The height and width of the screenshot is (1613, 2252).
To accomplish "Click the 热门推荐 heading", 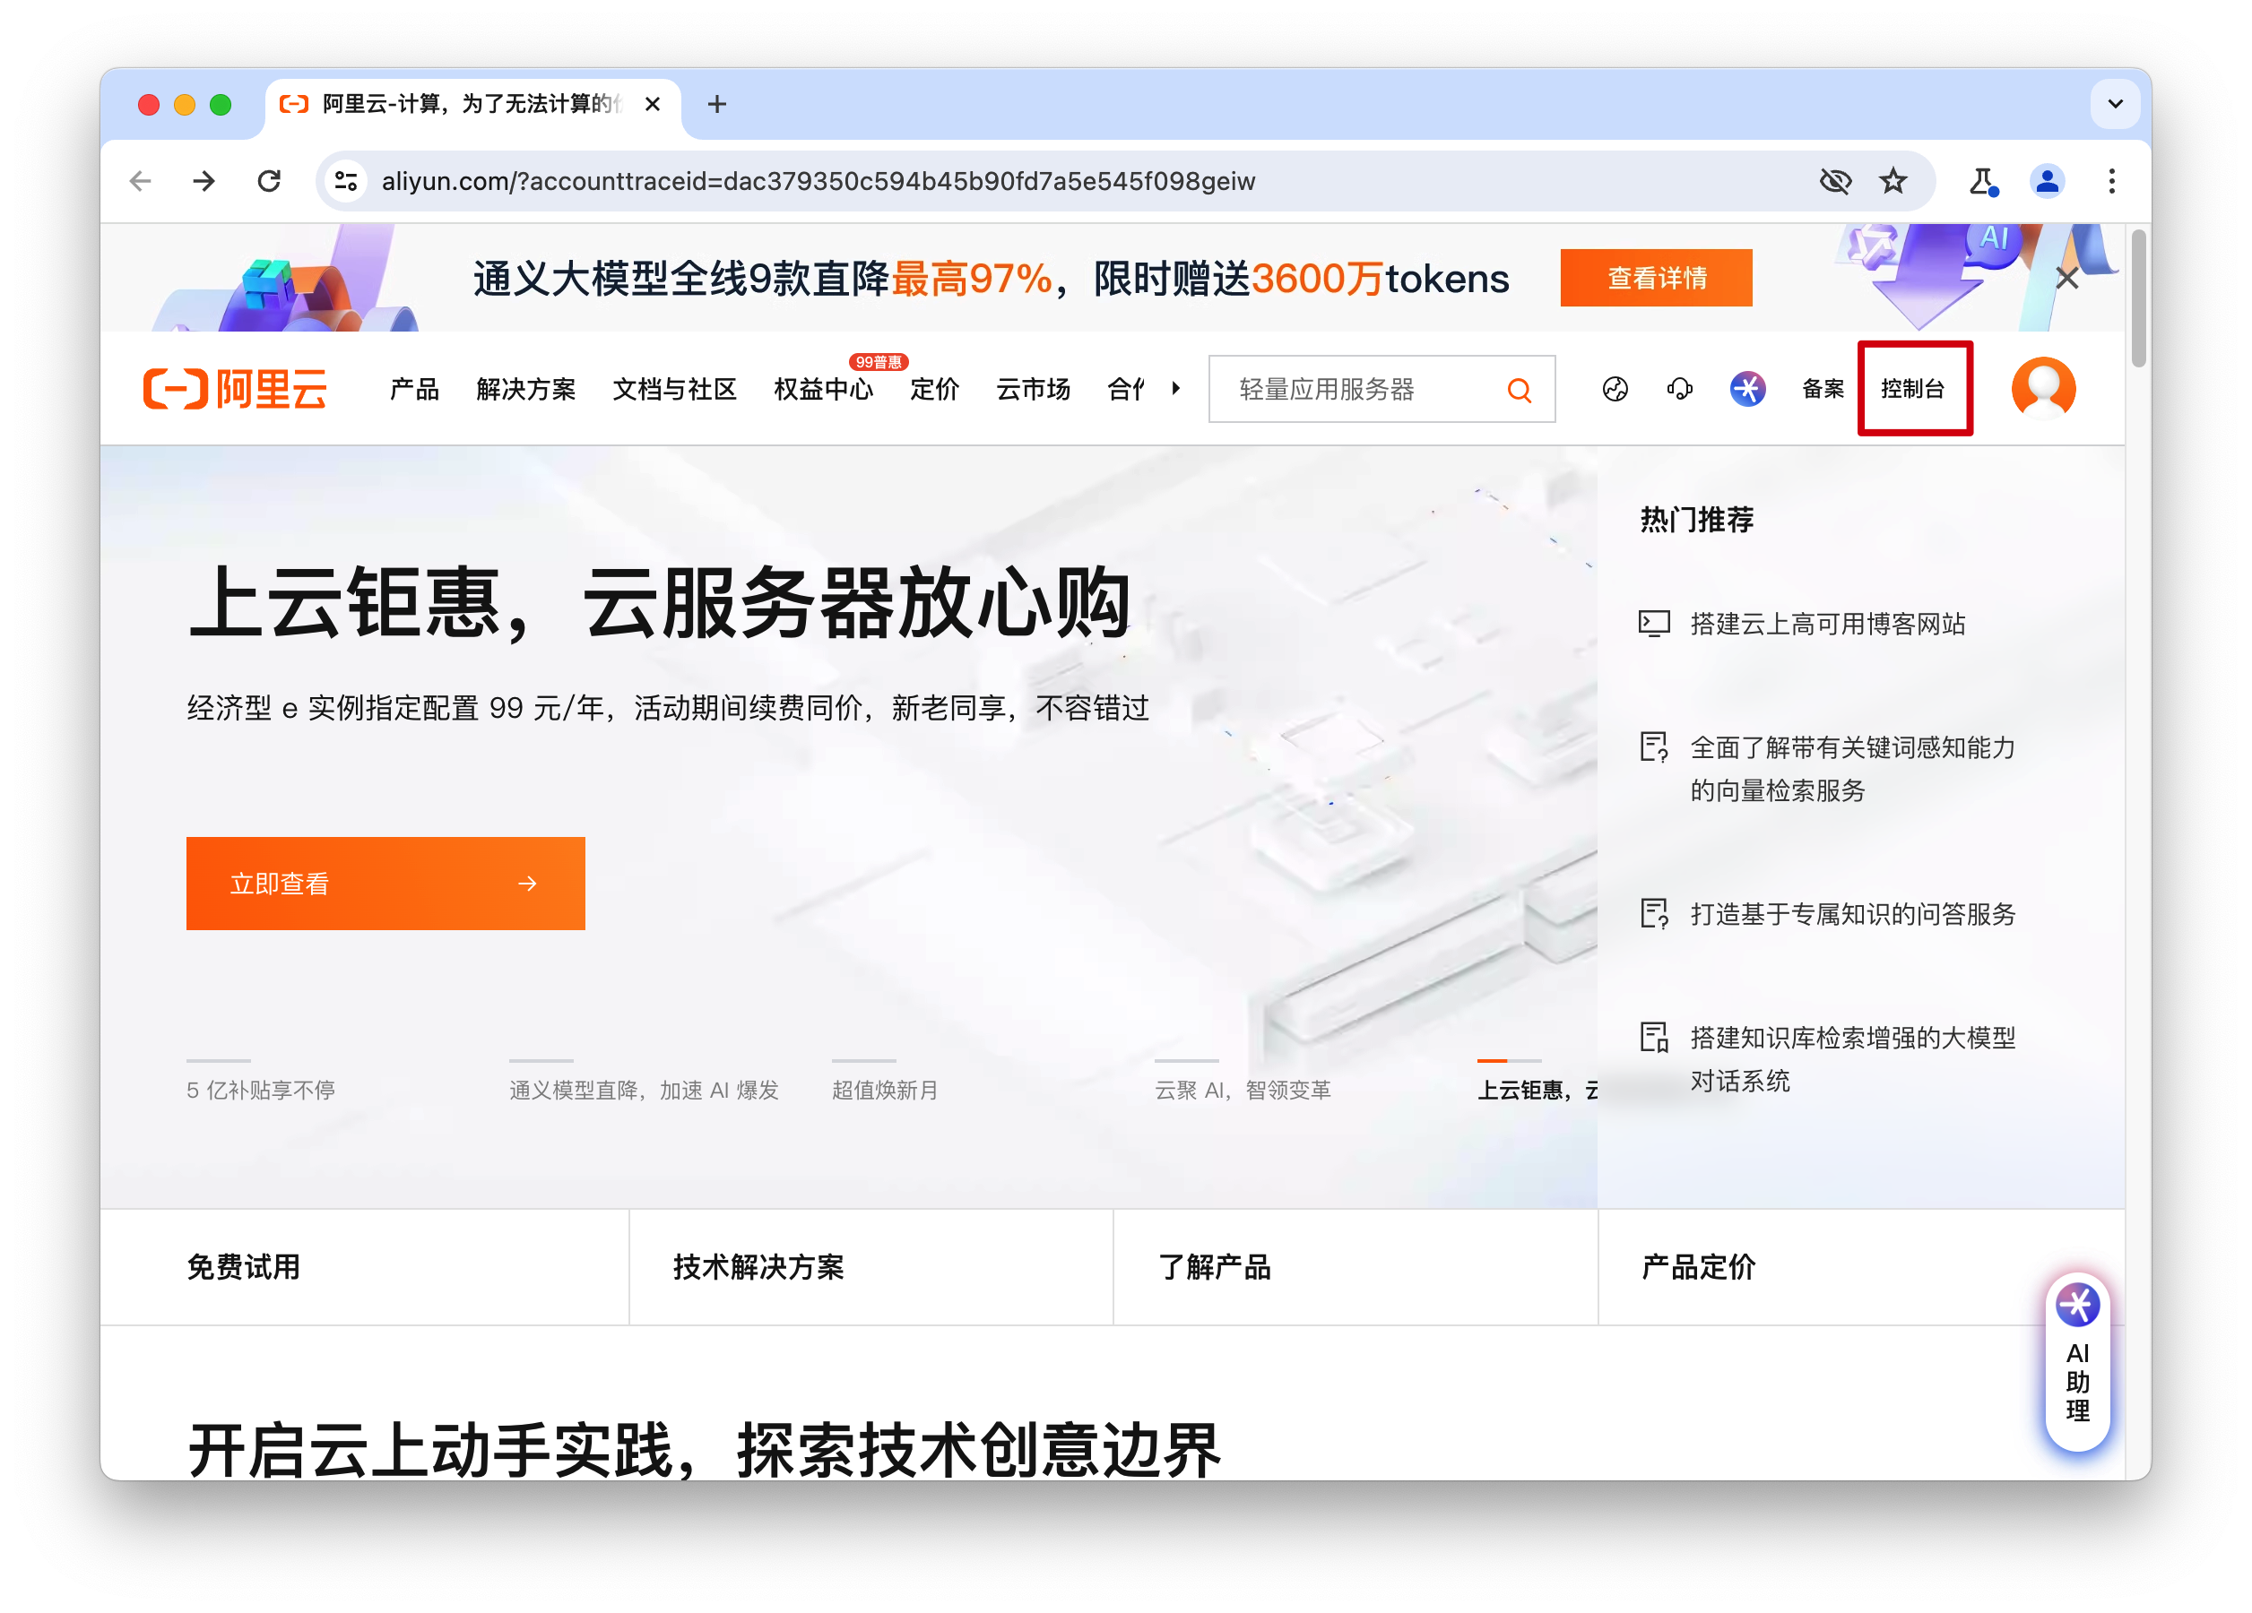I will (1697, 519).
